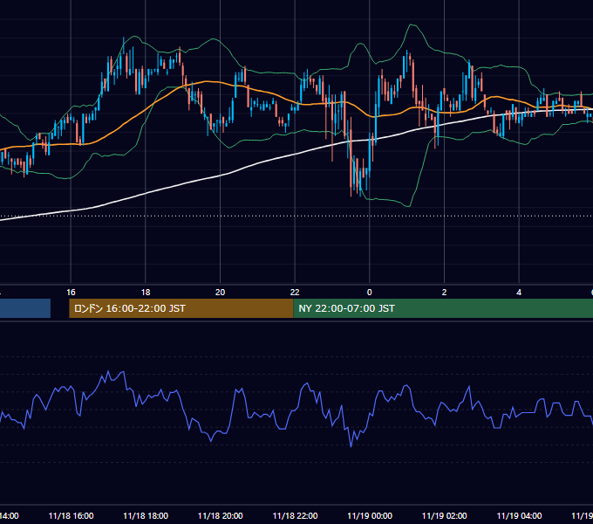Click the 11/18 18:00 date label
593x524 pixels.
click(x=146, y=515)
